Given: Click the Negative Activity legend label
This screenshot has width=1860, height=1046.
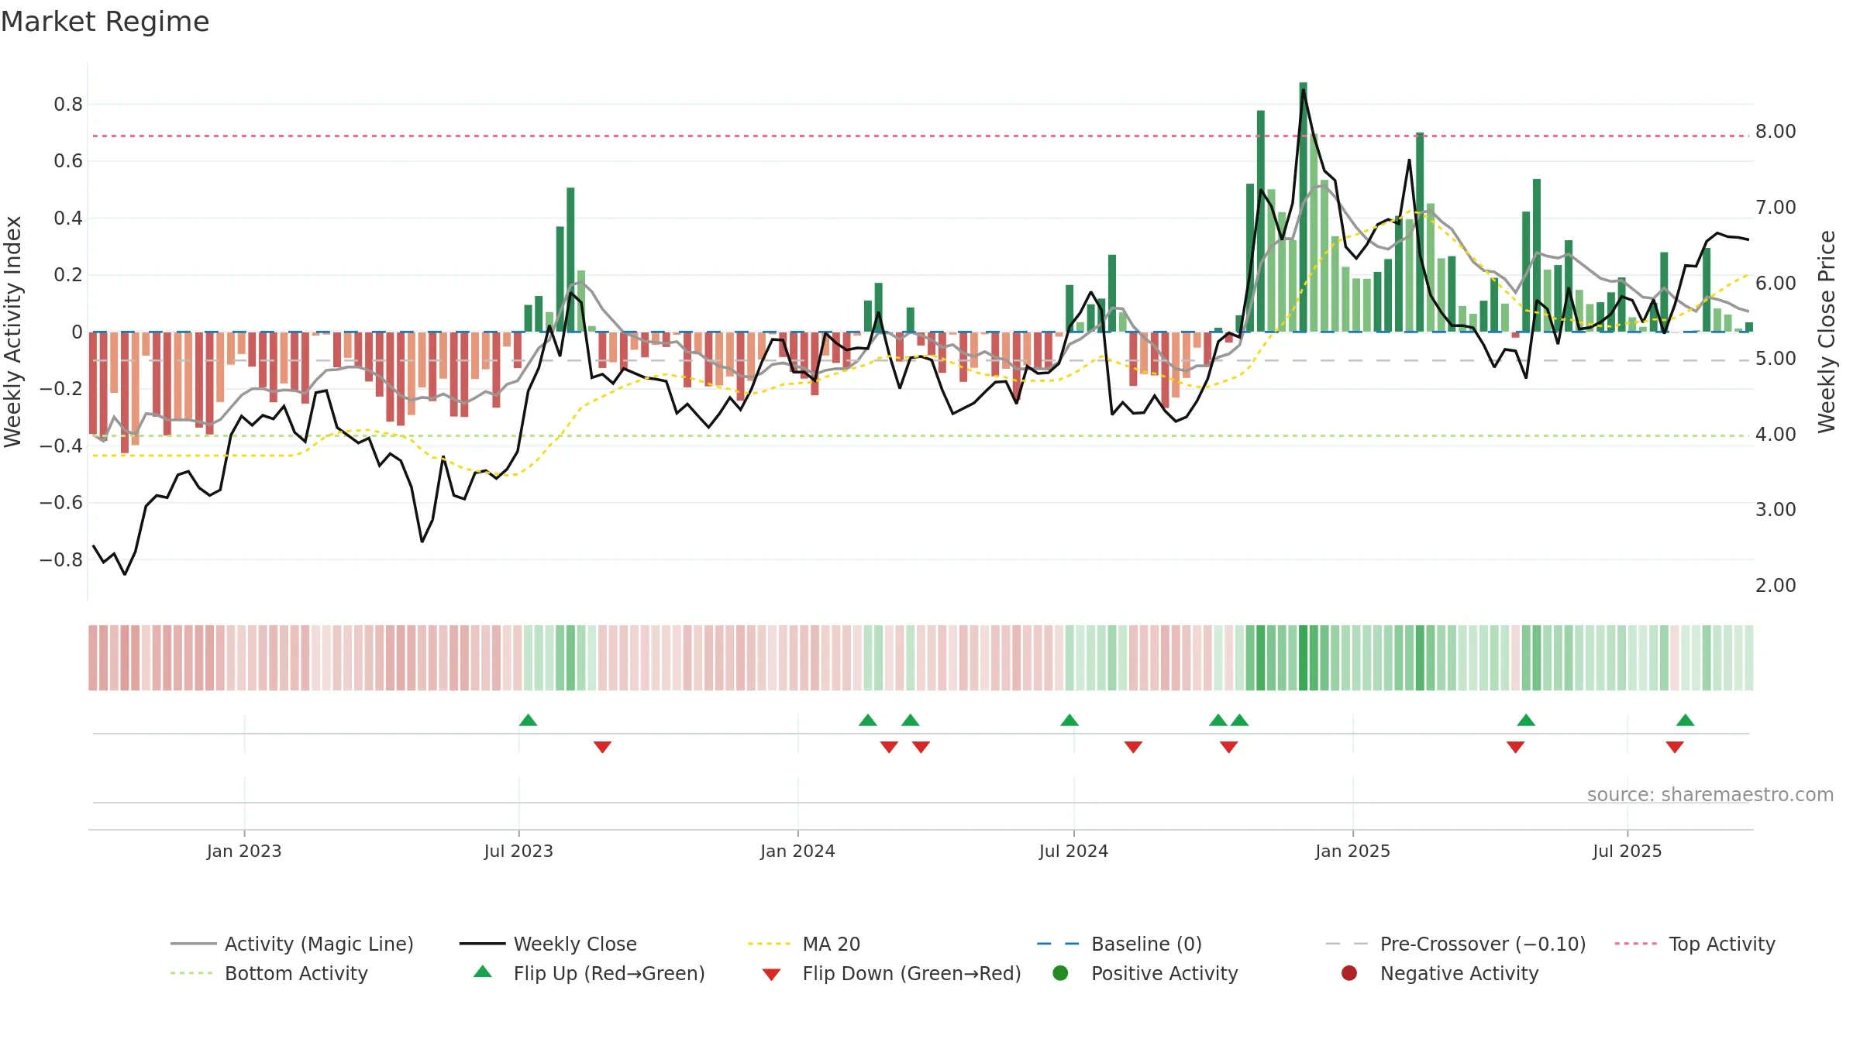Looking at the screenshot, I should click(1459, 973).
